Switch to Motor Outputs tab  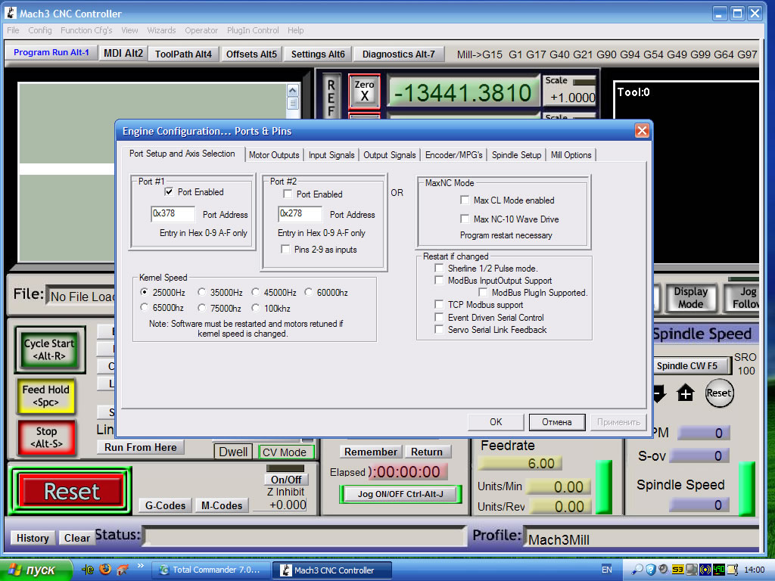pyautogui.click(x=274, y=155)
